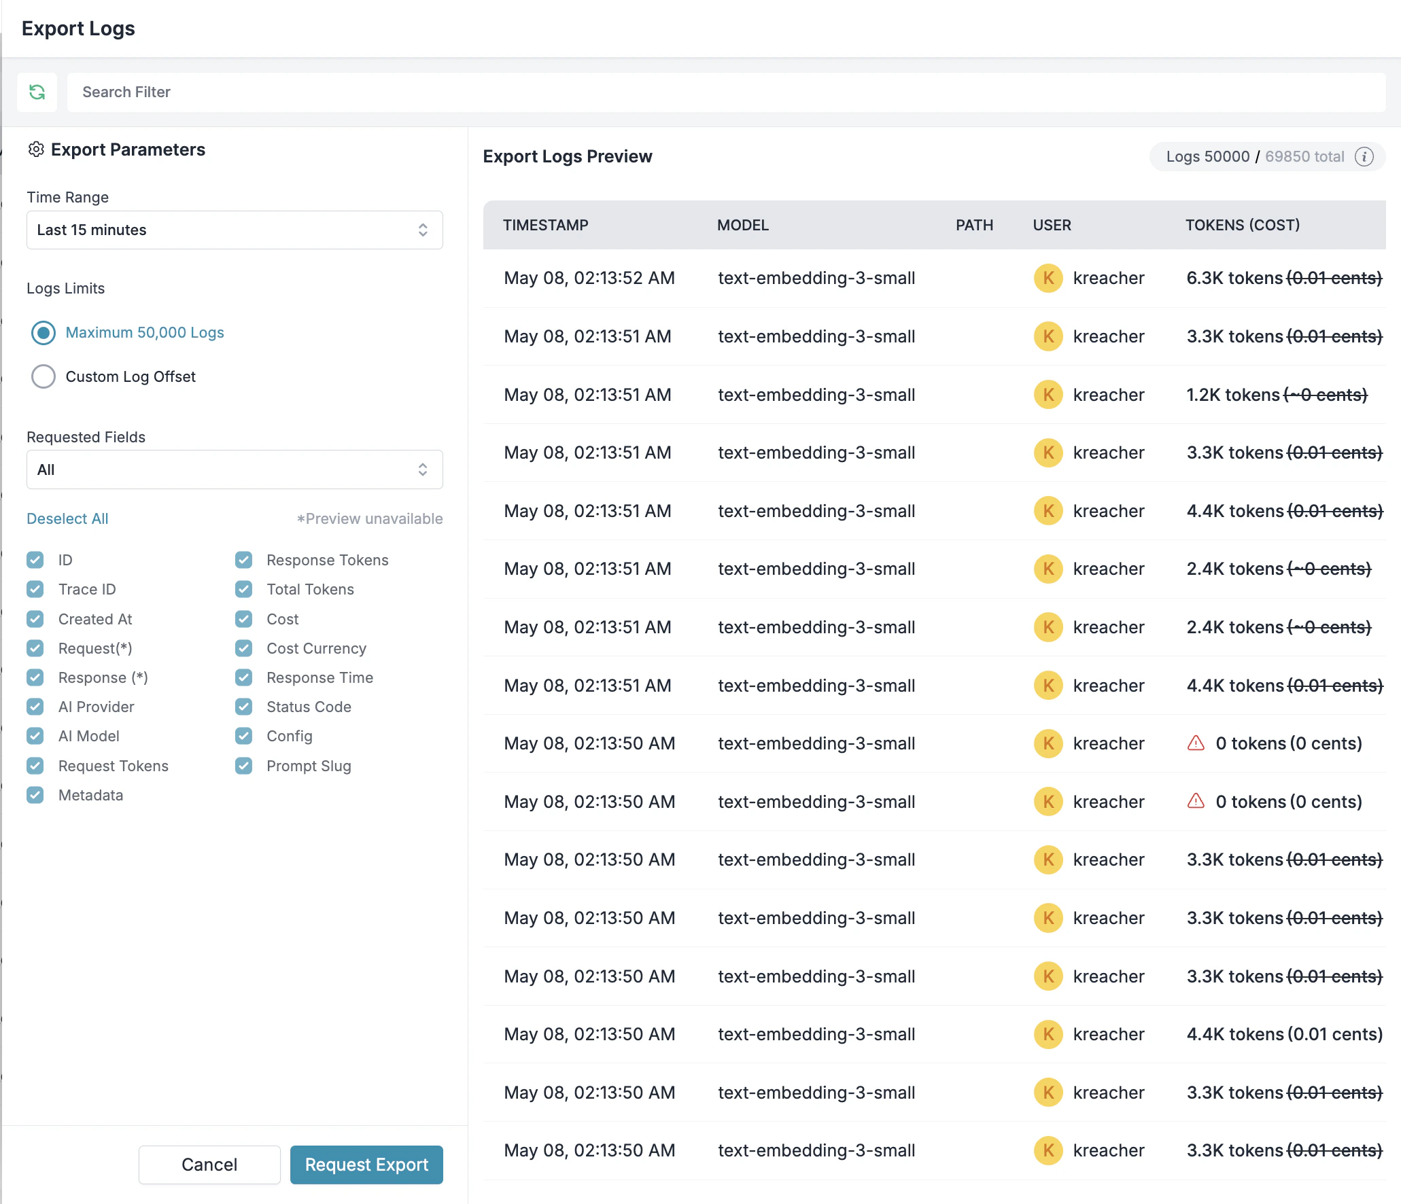Click inside the Search Filter field

(408, 92)
